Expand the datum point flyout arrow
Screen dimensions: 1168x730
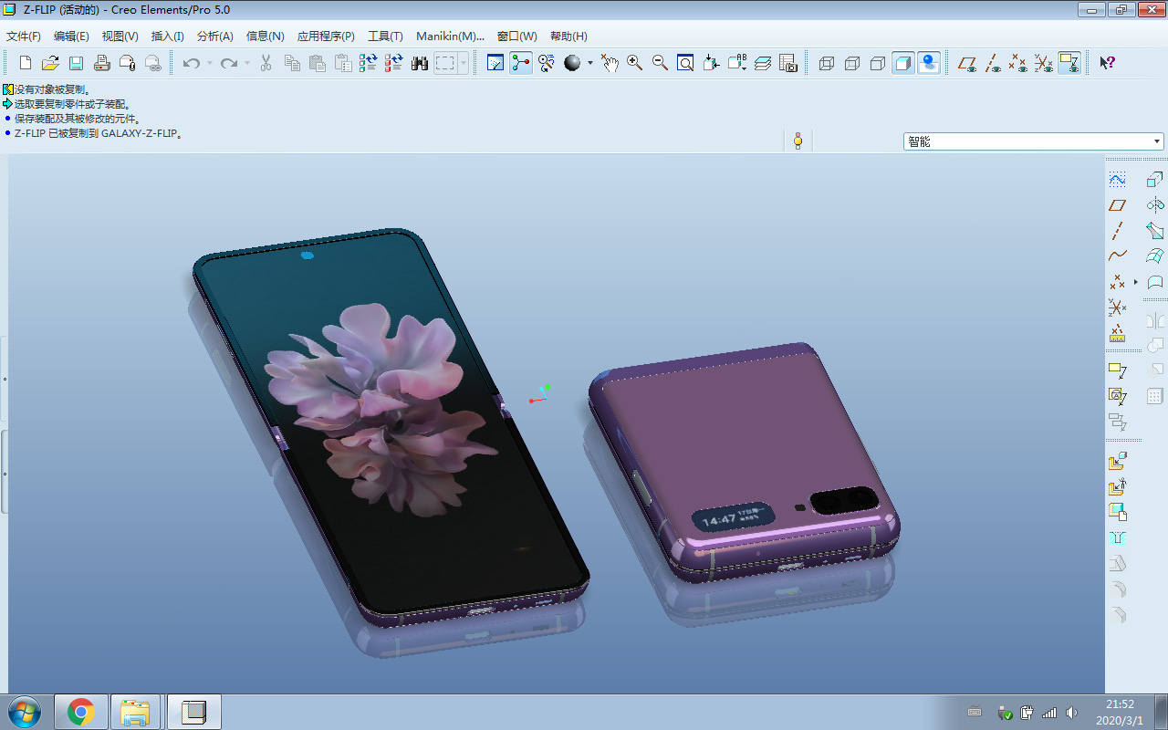click(x=1136, y=282)
